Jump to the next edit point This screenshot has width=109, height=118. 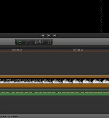click(54, 35)
